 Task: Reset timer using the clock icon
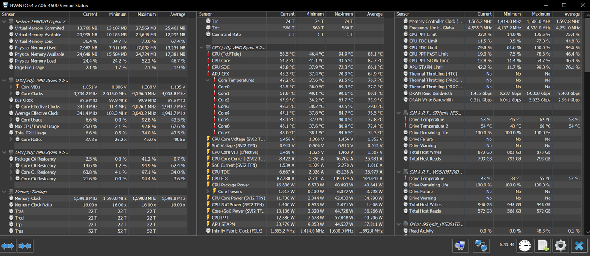[524, 245]
